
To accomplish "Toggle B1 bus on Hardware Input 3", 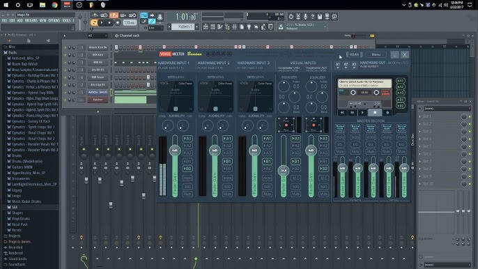I will 267,161.
